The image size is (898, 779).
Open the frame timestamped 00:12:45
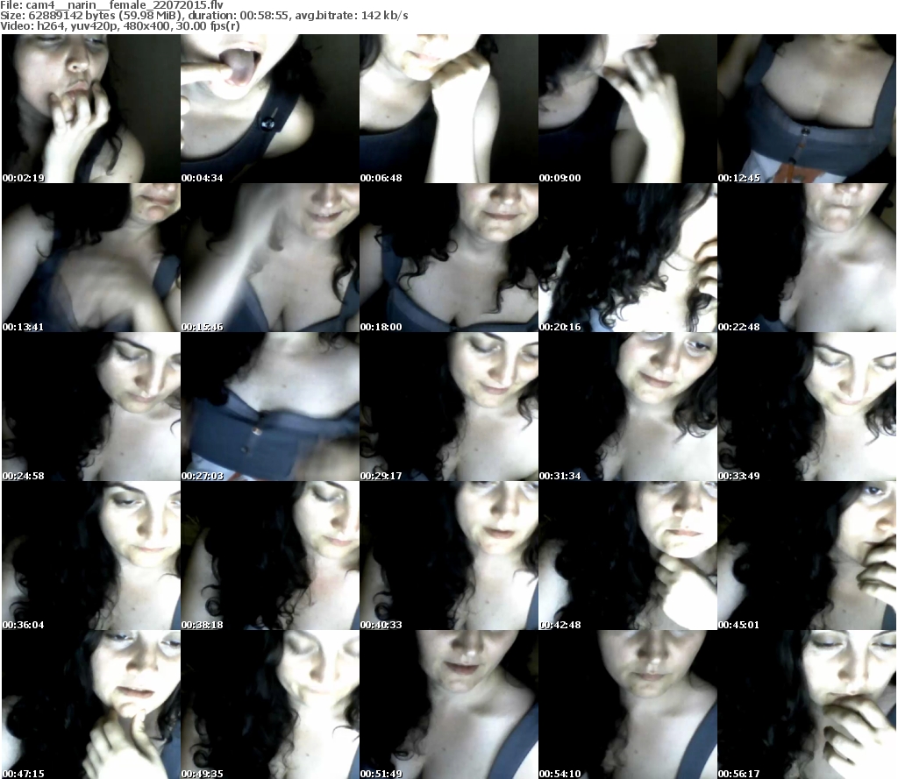tap(807, 109)
